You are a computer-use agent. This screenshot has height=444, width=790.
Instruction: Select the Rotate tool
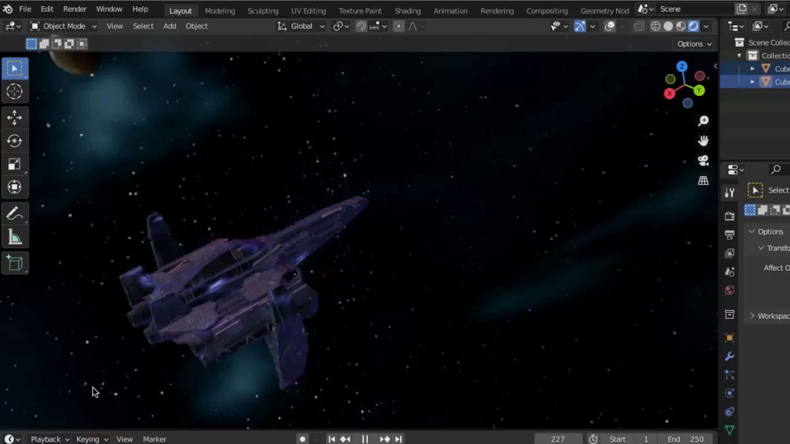click(x=14, y=141)
